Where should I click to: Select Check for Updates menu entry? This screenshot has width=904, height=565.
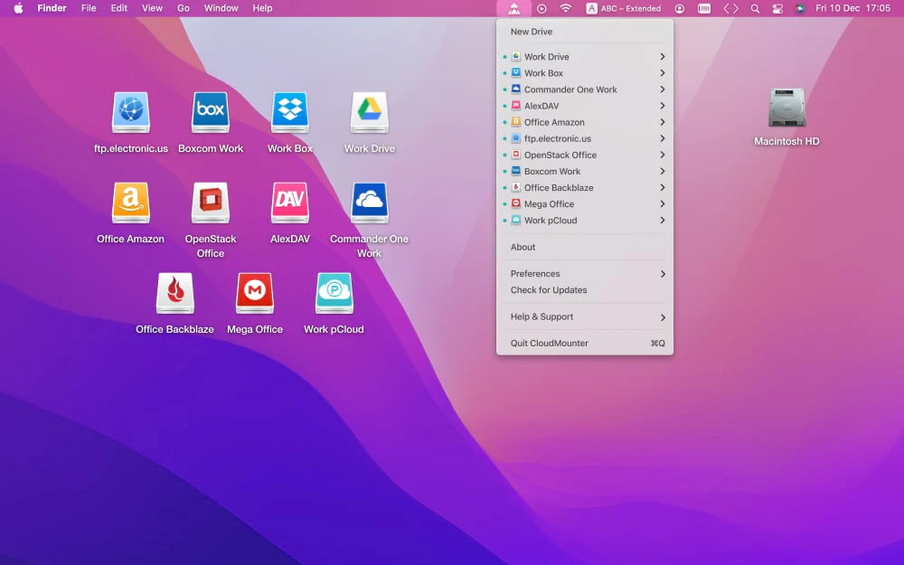[549, 290]
